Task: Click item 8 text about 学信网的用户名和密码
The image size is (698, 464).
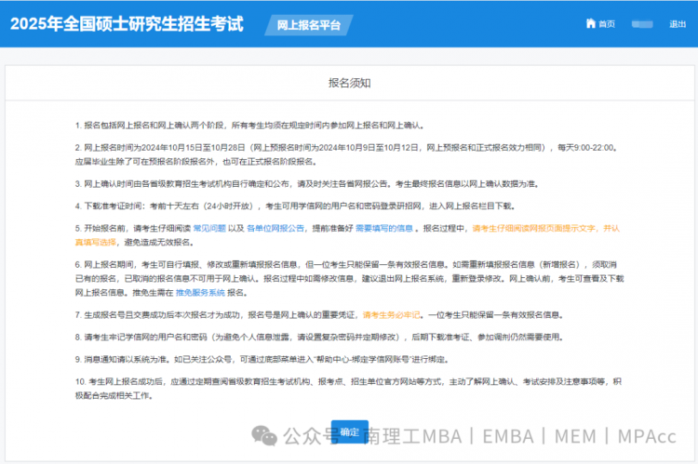Action: click(319, 338)
